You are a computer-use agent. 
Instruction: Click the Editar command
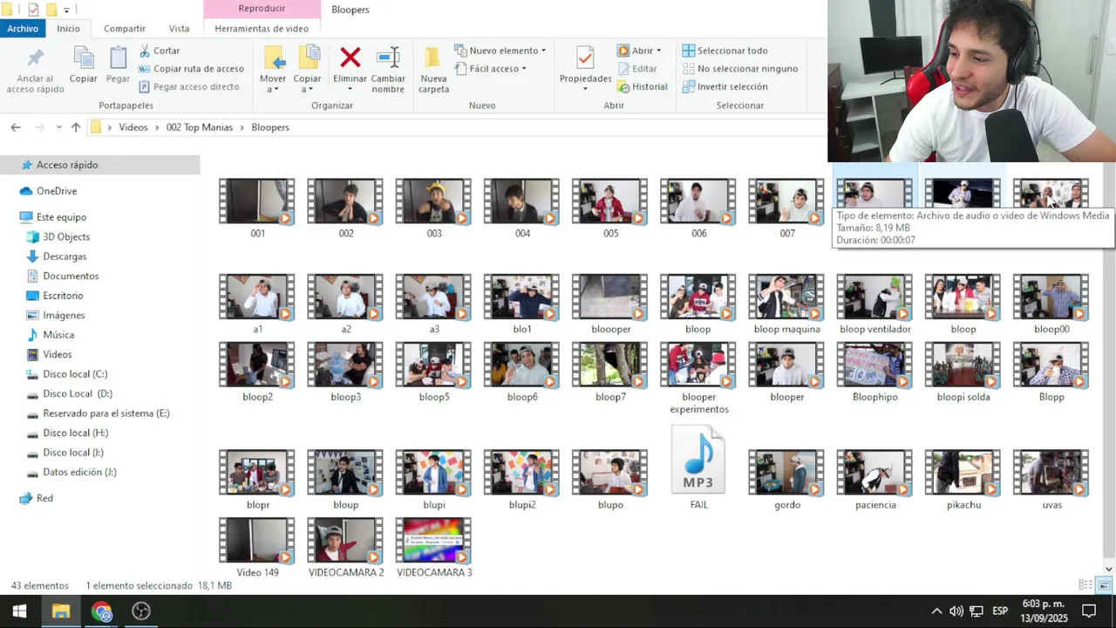(x=637, y=69)
